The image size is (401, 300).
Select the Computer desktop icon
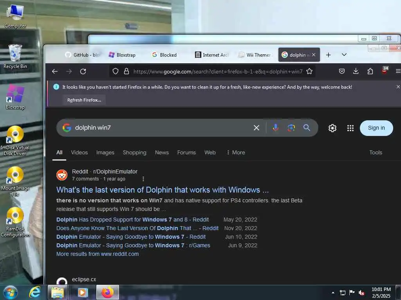coord(15,16)
